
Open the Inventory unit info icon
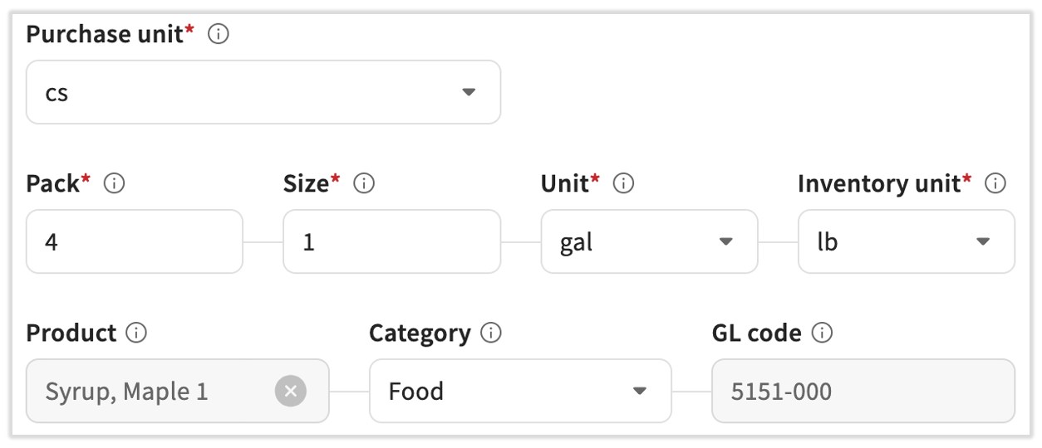(995, 184)
